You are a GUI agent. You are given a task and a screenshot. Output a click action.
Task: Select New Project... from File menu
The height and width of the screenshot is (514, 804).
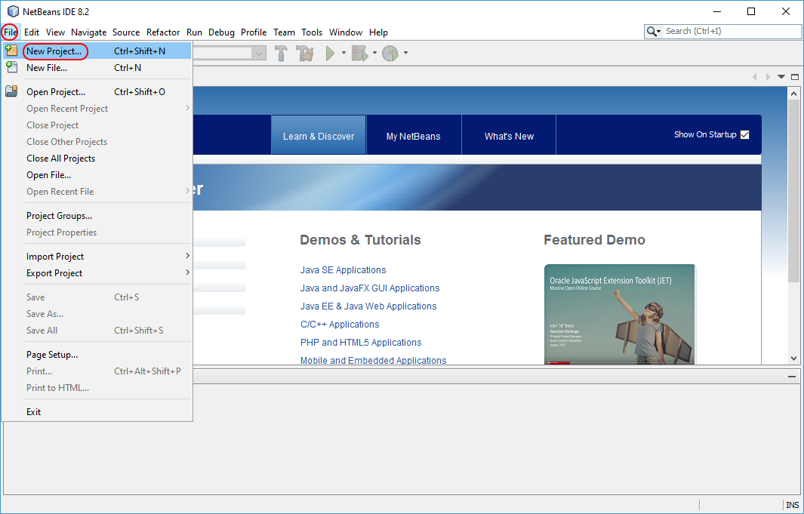[54, 51]
